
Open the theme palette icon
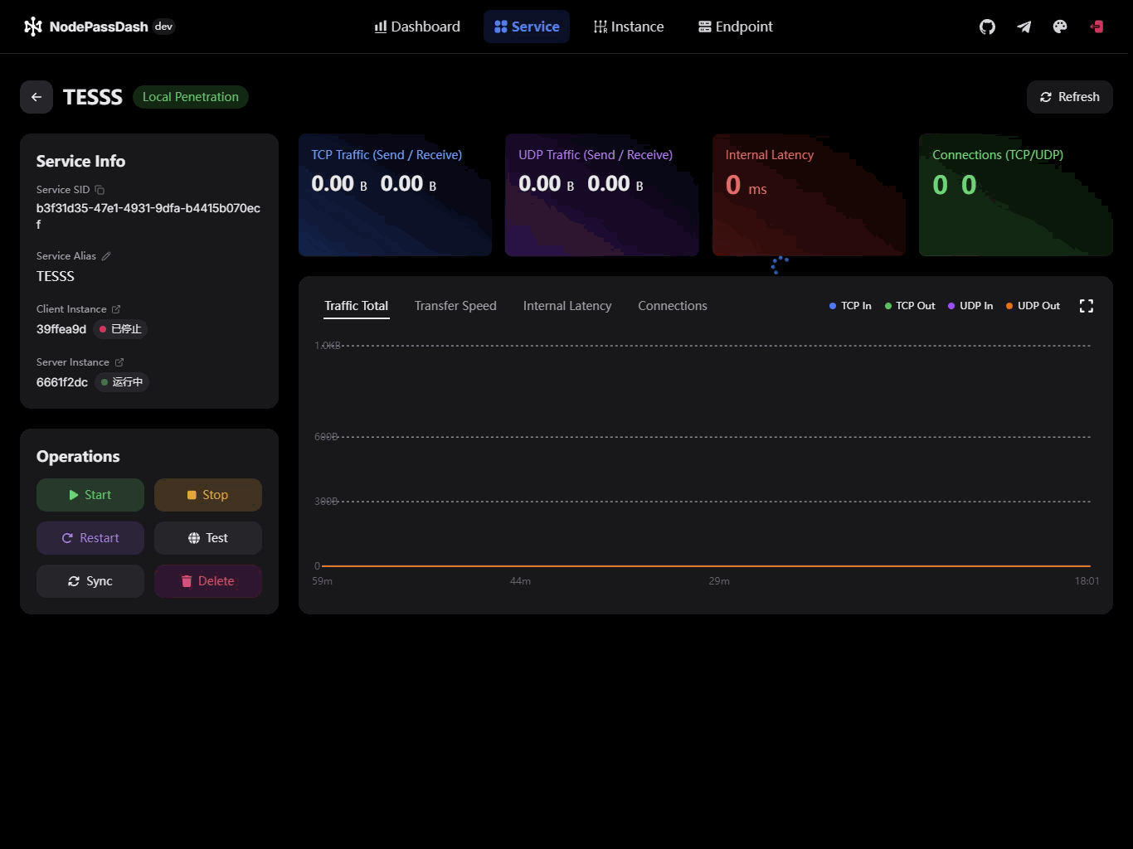pyautogui.click(x=1060, y=27)
